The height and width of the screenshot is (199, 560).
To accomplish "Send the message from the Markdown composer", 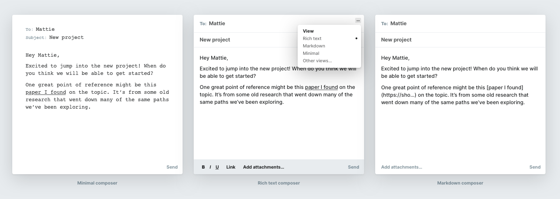I will point(535,167).
